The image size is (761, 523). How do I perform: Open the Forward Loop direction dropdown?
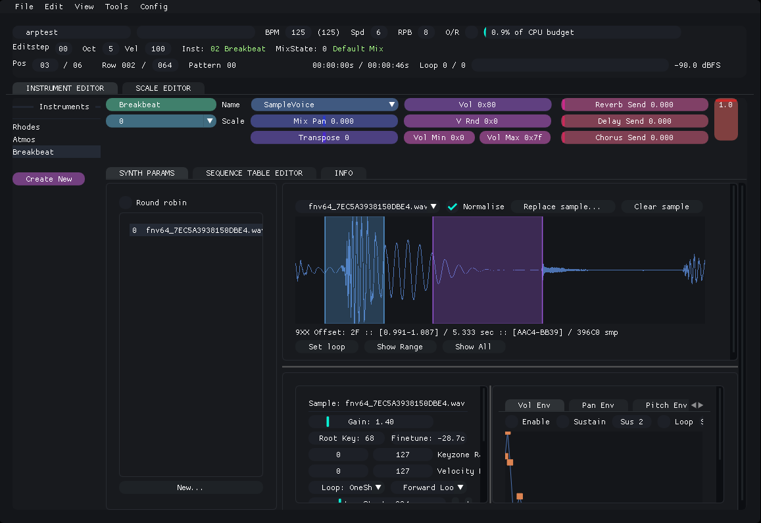coord(430,487)
